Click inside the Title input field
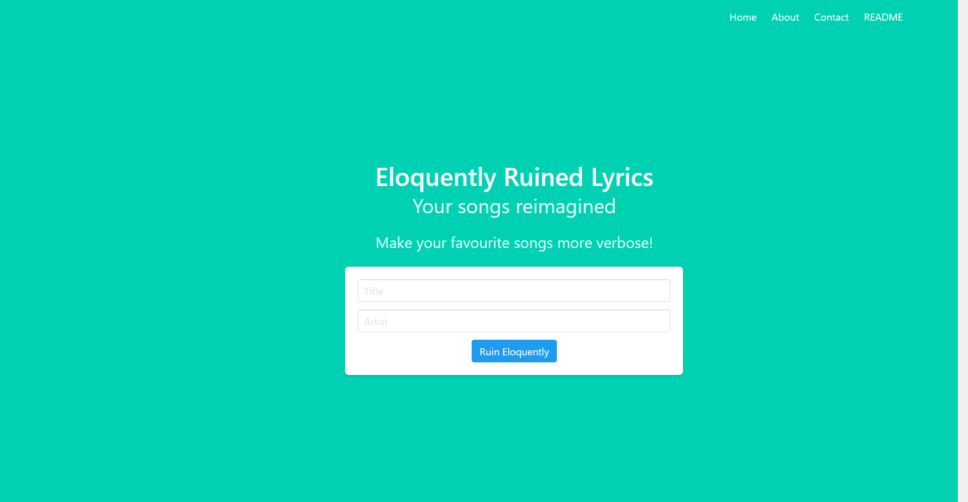The height and width of the screenshot is (502, 968). 514,290
